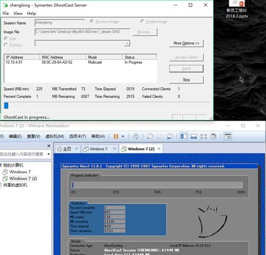
Task: Click the GhostCast in progress status bar text
Action: tap(27, 117)
